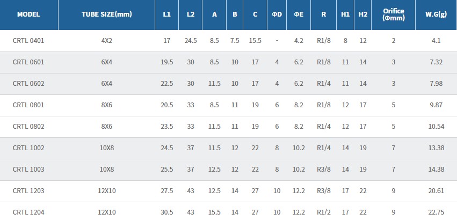Click the CRTL 1204 model cell
This screenshot has width=457, height=221.
(x=28, y=212)
